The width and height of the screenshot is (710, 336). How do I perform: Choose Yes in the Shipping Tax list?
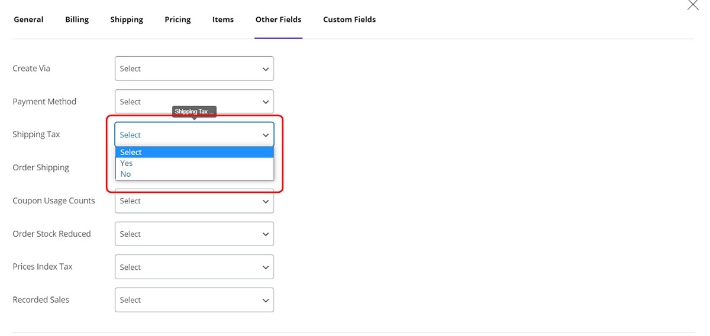tap(127, 163)
